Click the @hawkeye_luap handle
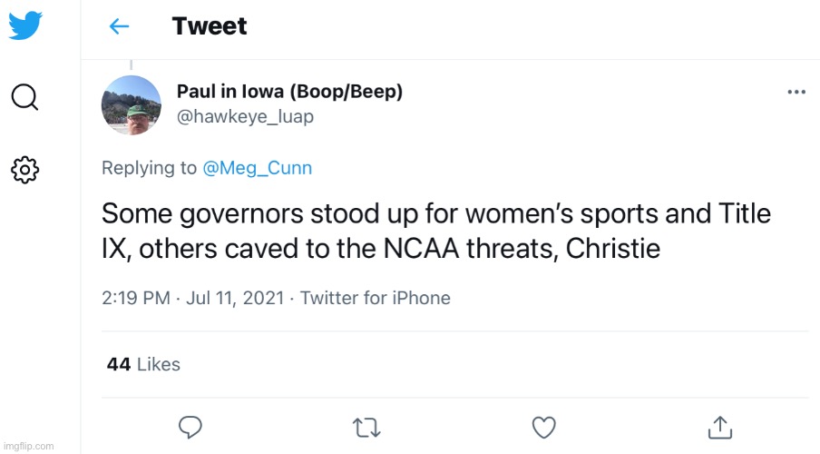The height and width of the screenshot is (454, 820). (245, 117)
